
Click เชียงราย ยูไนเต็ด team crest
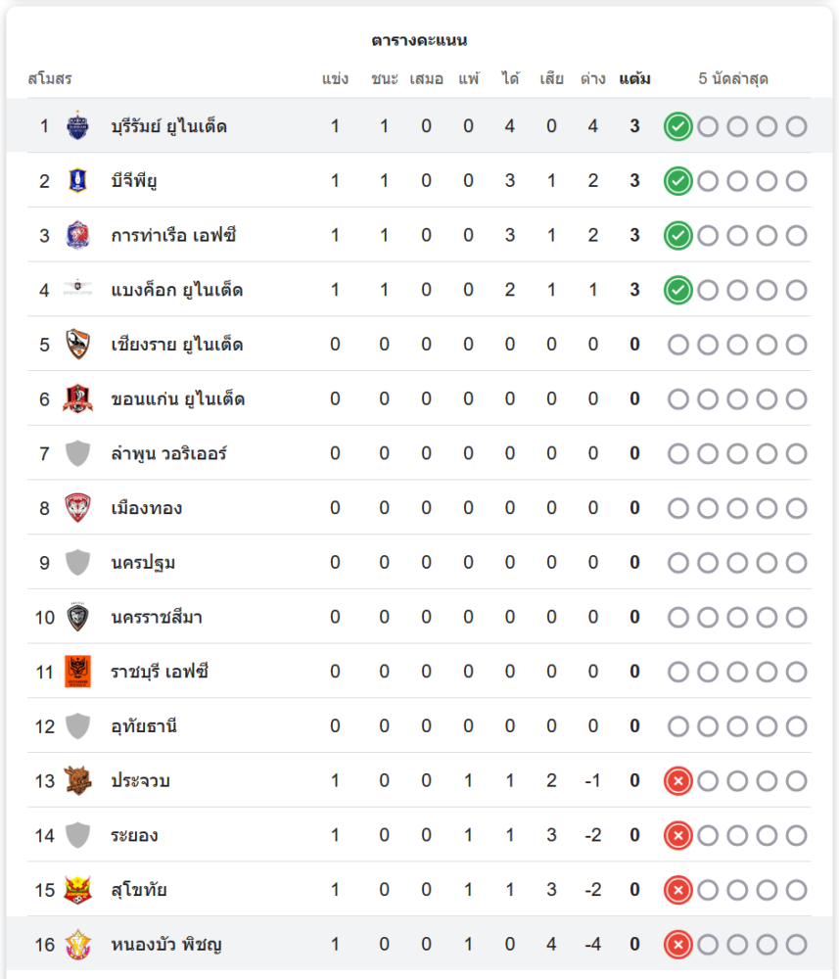pyautogui.click(x=77, y=344)
